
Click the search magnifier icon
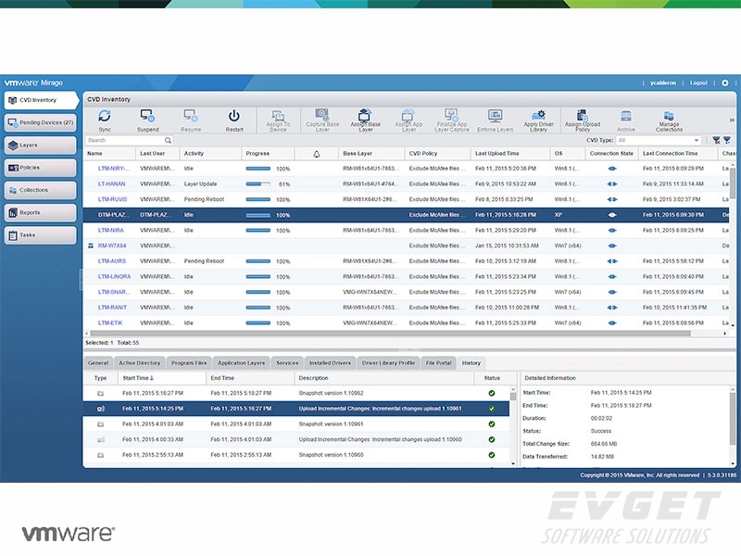click(168, 141)
